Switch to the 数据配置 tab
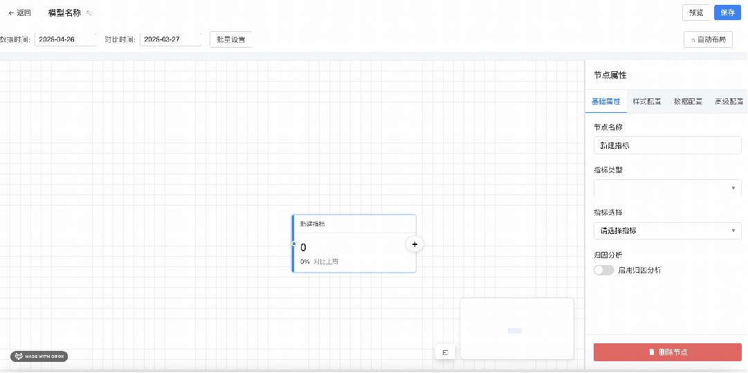Screen dimensions: 748x373 coord(688,102)
